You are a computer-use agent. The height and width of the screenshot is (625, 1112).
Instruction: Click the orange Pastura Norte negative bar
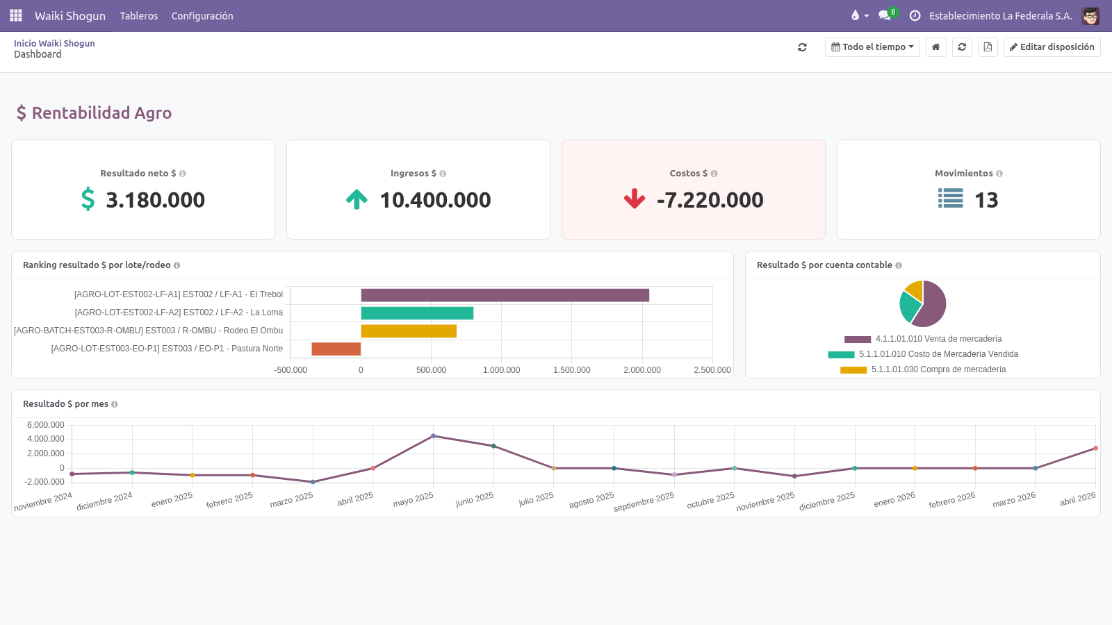point(336,349)
